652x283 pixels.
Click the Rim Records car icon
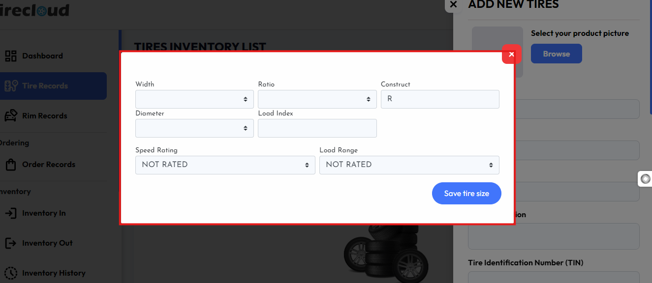(11, 116)
